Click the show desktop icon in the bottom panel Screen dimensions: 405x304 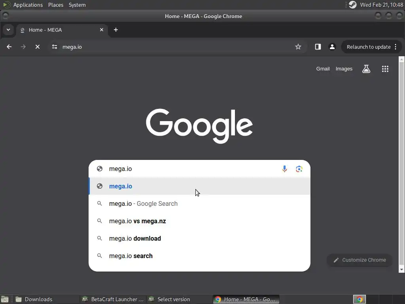coord(5,299)
